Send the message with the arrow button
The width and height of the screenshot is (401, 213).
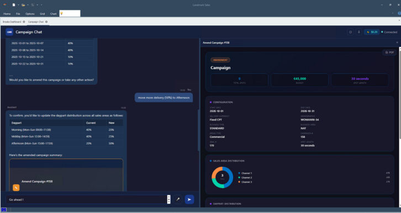pyautogui.click(x=189, y=199)
